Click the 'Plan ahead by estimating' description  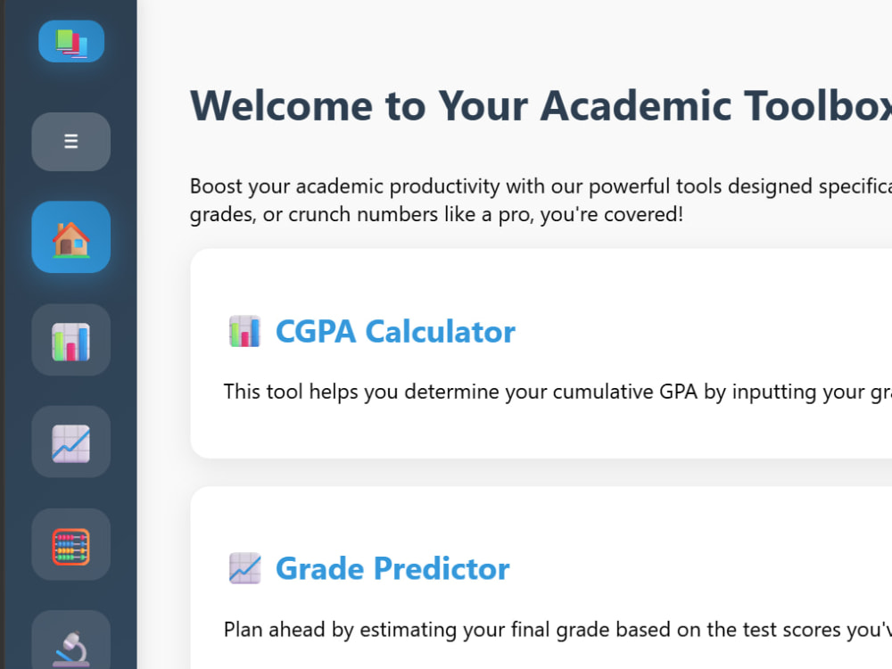(x=557, y=630)
